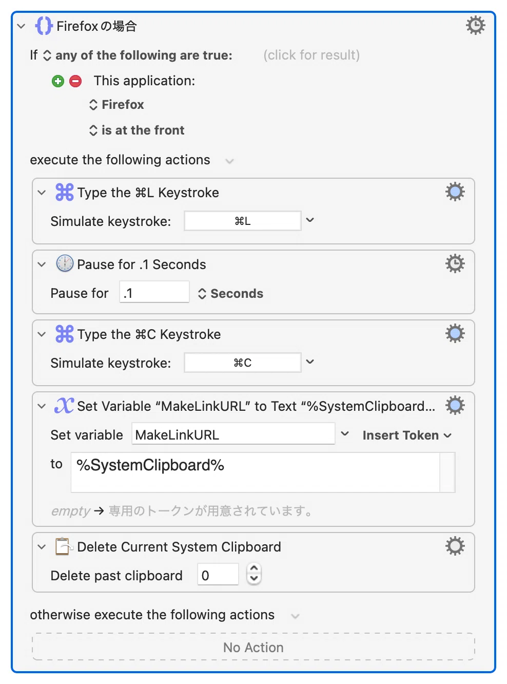The width and height of the screenshot is (507, 684).
Task: Change the Firefox application popup
Action: pyautogui.click(x=116, y=105)
